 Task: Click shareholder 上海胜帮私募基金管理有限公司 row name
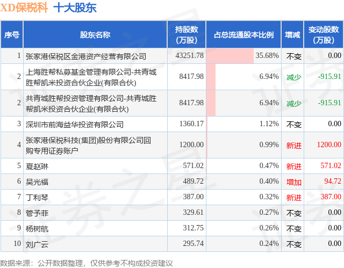91,77
